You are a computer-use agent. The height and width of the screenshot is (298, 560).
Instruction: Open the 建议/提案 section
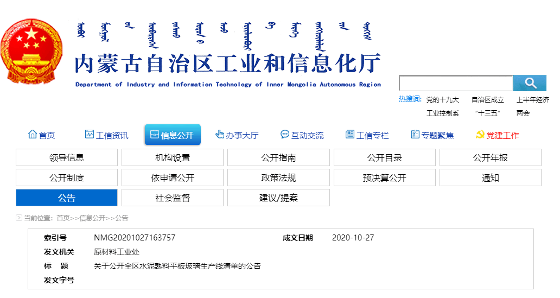278,198
